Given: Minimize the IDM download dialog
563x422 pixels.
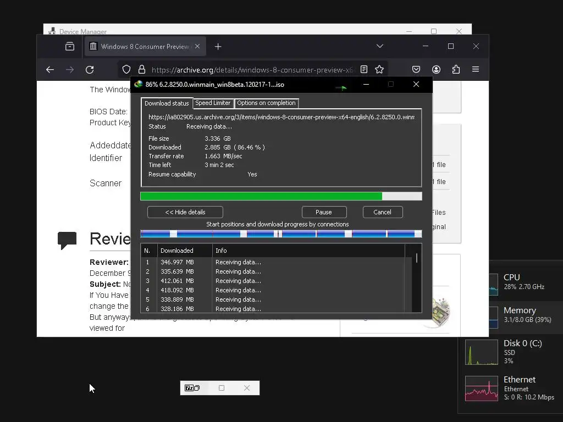Looking at the screenshot, I should (x=366, y=84).
